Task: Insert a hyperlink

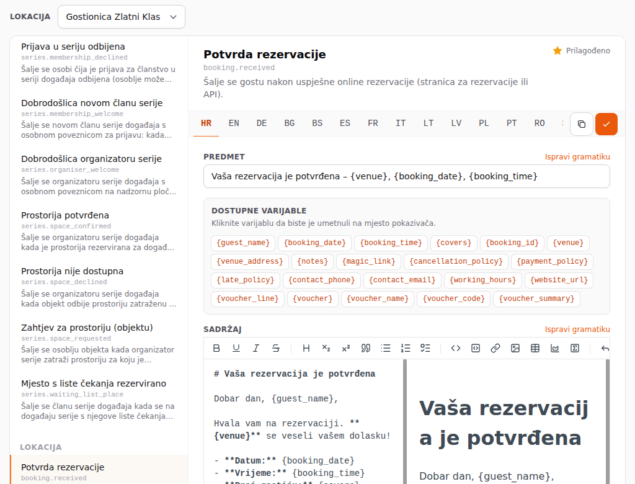Action: (495, 348)
